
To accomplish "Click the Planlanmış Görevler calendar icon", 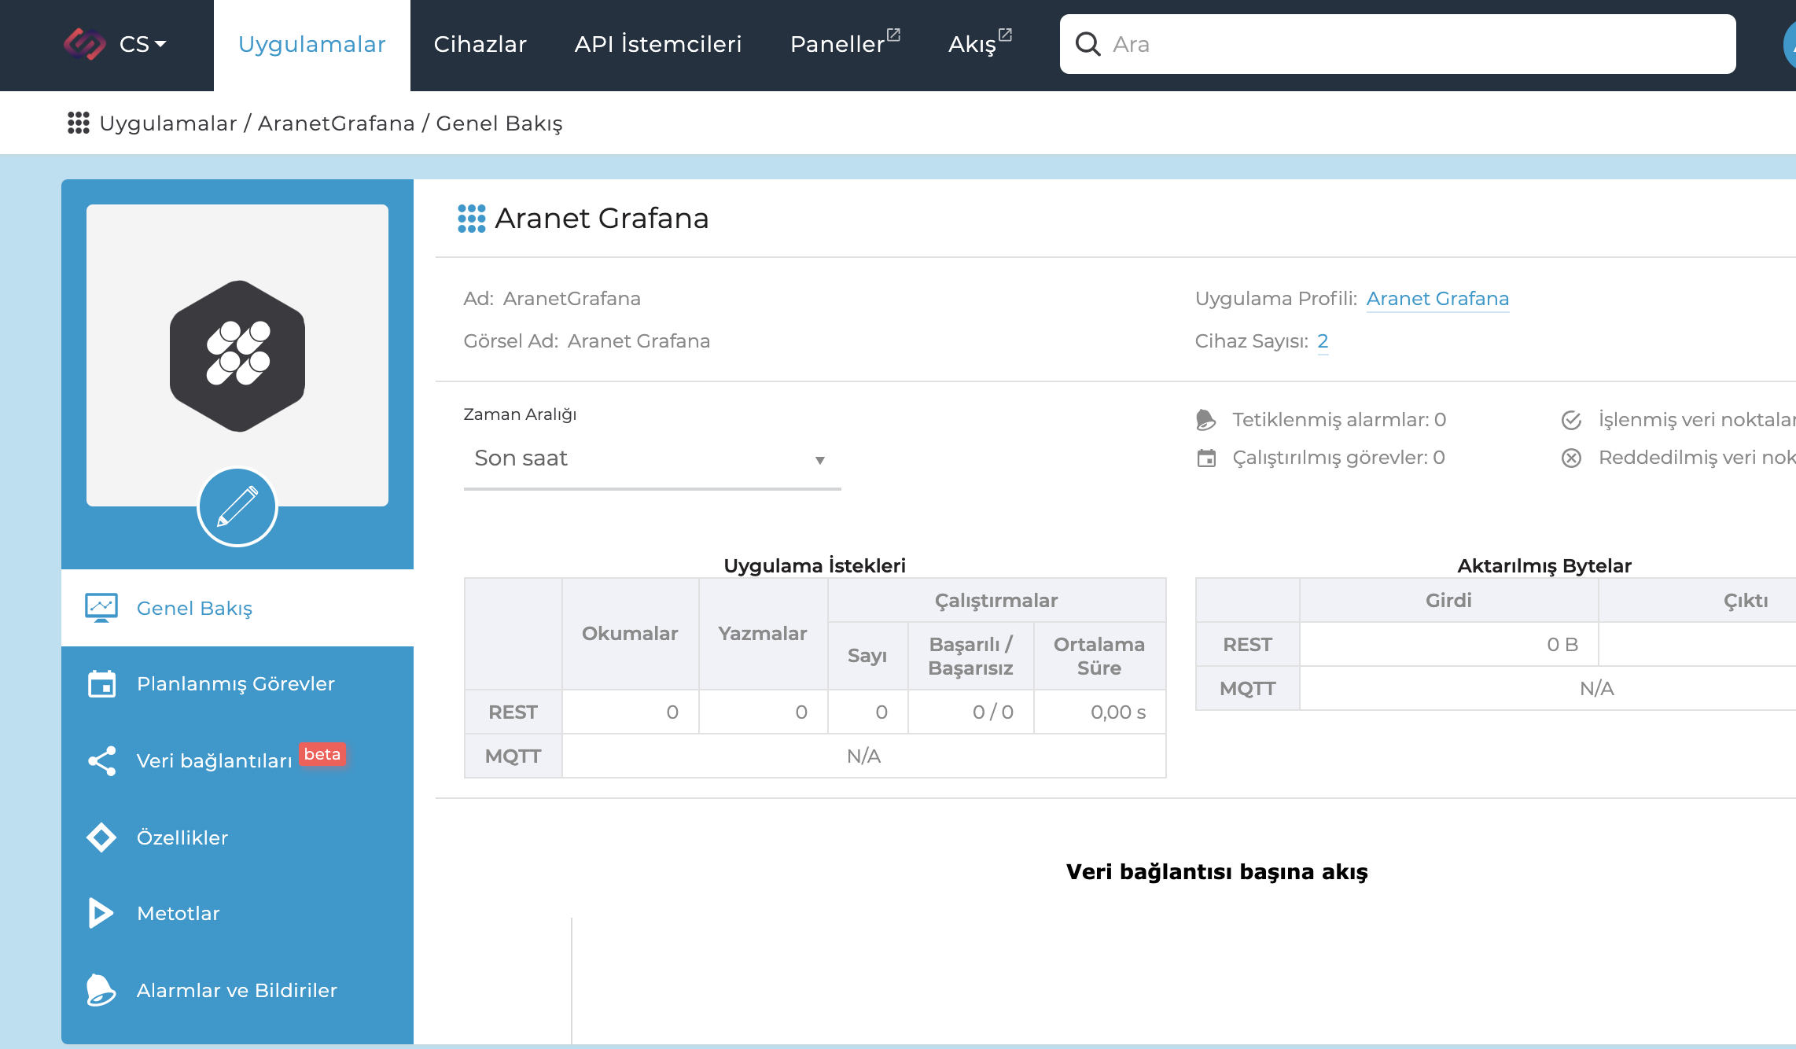I will coord(101,684).
